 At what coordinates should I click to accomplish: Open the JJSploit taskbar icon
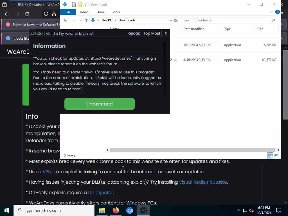point(143,210)
